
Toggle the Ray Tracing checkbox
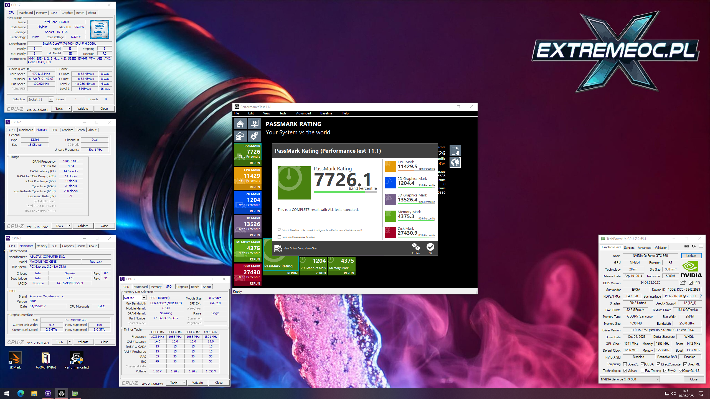pos(643,371)
